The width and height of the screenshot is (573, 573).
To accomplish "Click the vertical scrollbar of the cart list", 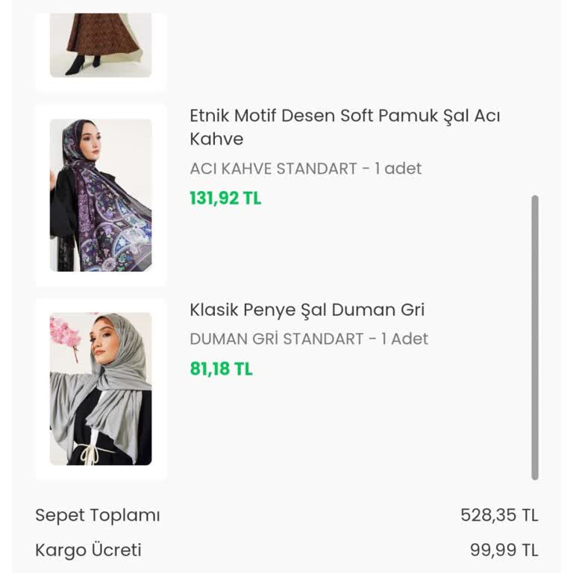I will 534,336.
